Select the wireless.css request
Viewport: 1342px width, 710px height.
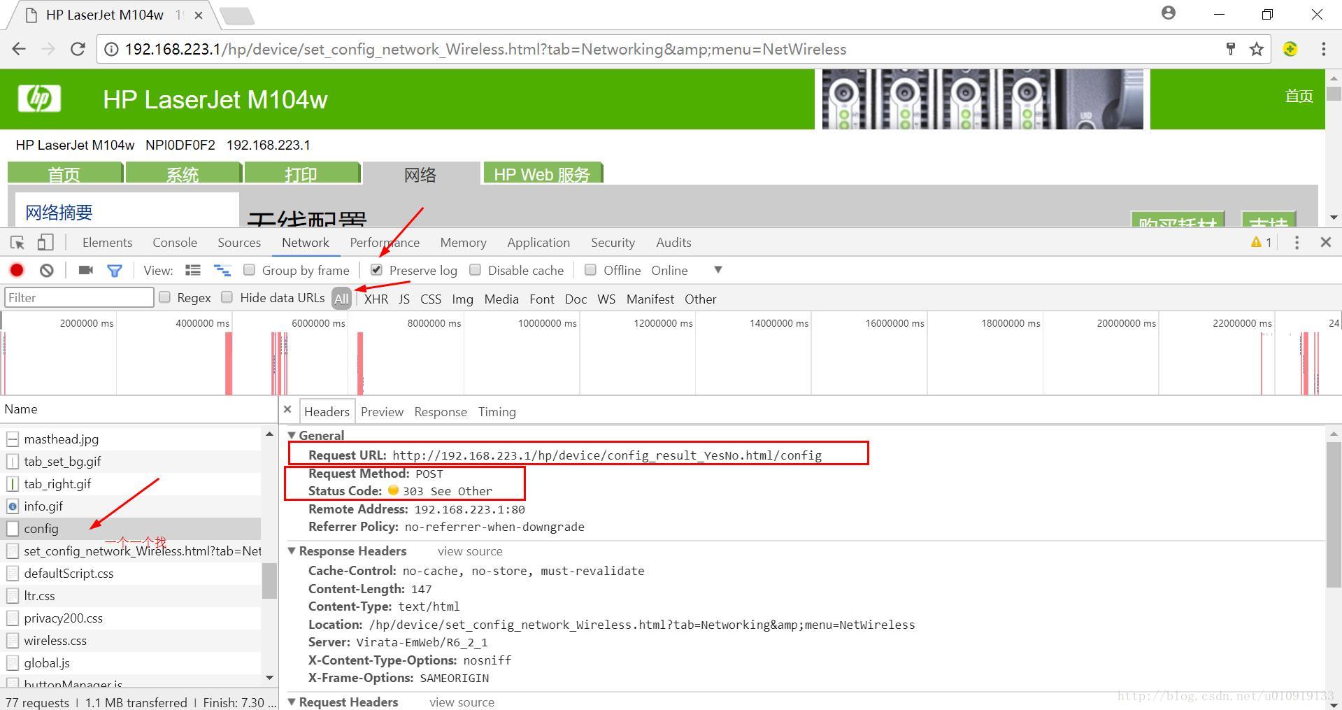pos(131,640)
